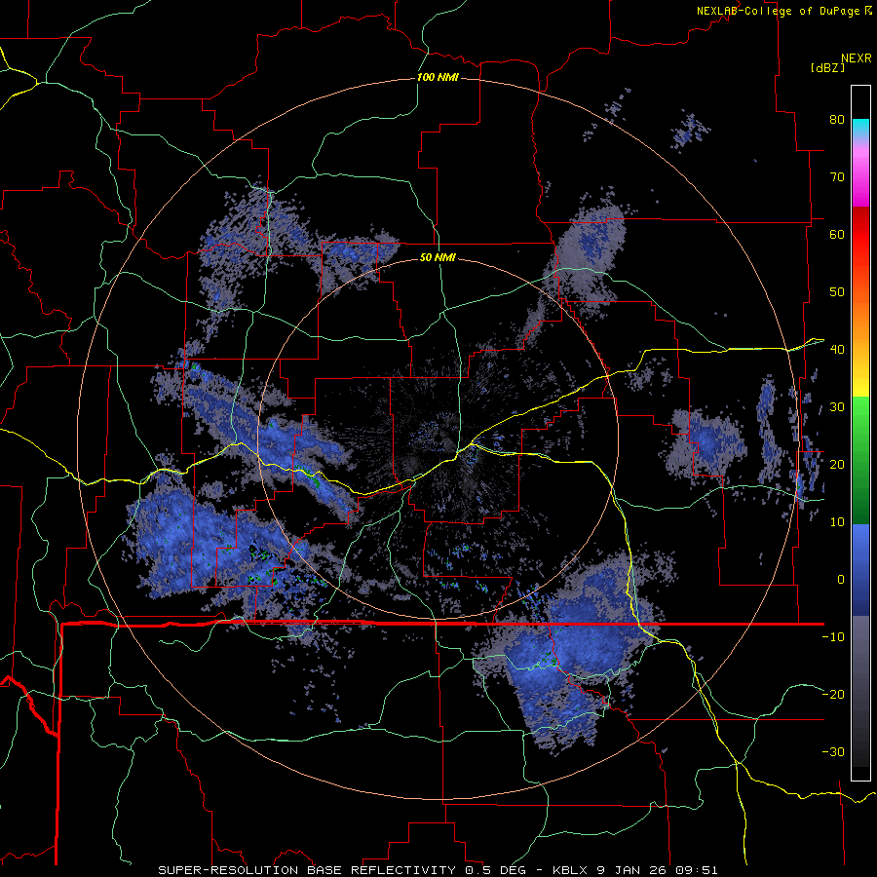Click the '10' value on the dBZ scale
This screenshot has width=877, height=877.
(837, 522)
